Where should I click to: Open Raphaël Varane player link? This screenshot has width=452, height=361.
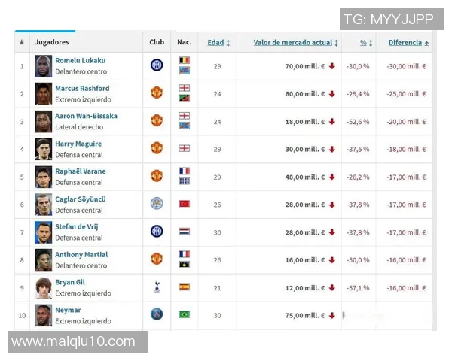tap(81, 171)
